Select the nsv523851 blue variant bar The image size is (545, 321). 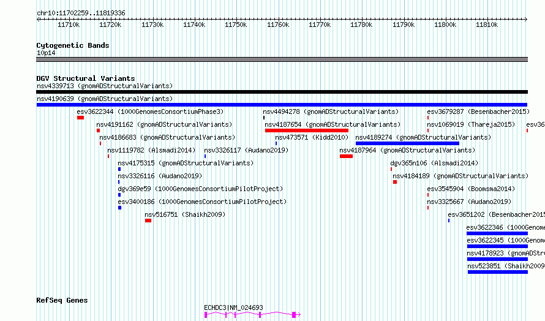(498, 272)
